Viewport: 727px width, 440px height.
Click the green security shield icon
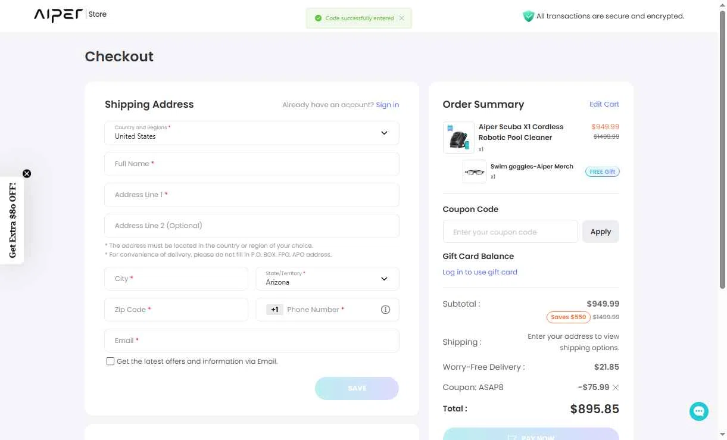[528, 16]
